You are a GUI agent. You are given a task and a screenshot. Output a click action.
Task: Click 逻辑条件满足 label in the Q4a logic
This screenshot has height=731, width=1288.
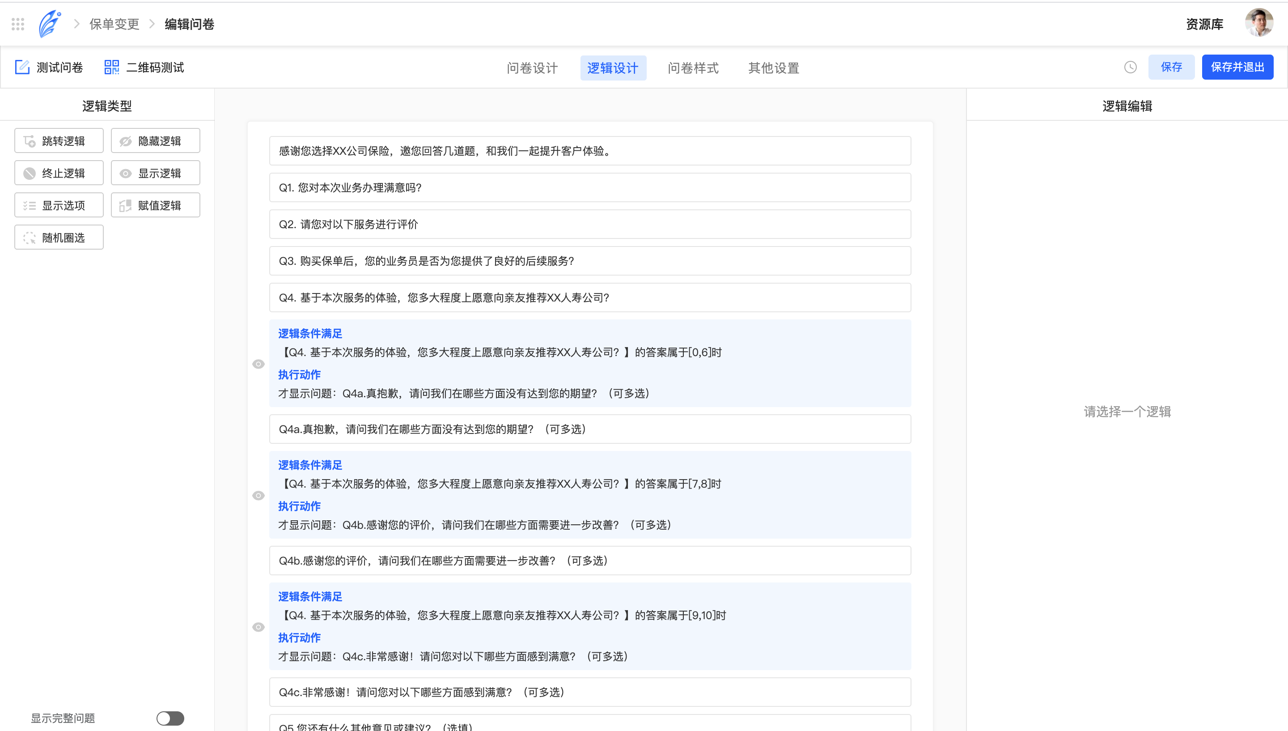coord(310,333)
